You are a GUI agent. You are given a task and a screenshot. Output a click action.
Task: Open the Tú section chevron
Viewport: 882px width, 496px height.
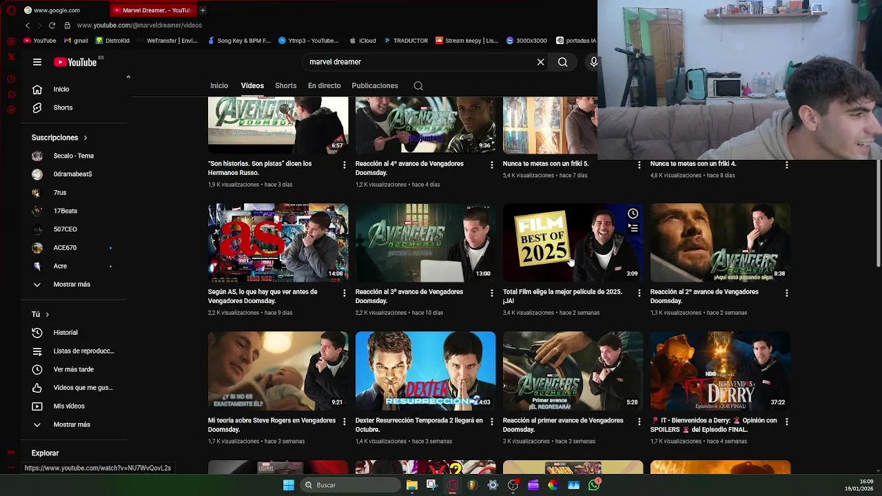coord(47,315)
